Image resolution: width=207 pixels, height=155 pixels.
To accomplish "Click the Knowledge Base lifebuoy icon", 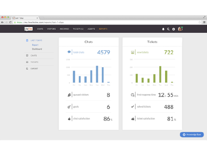I will point(184,135).
